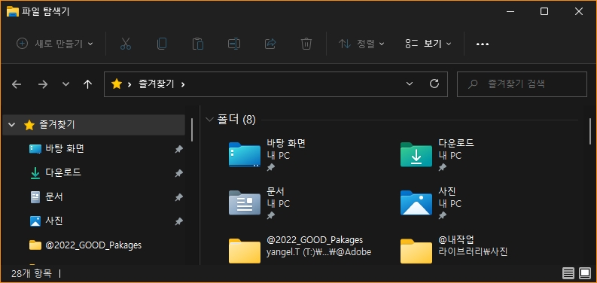Unpin 바탕 화면 via sidebar pin icon
The width and height of the screenshot is (597, 283).
(178, 149)
